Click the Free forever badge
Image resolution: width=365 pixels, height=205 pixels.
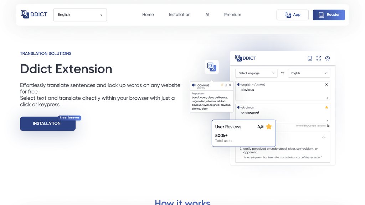coord(70,117)
